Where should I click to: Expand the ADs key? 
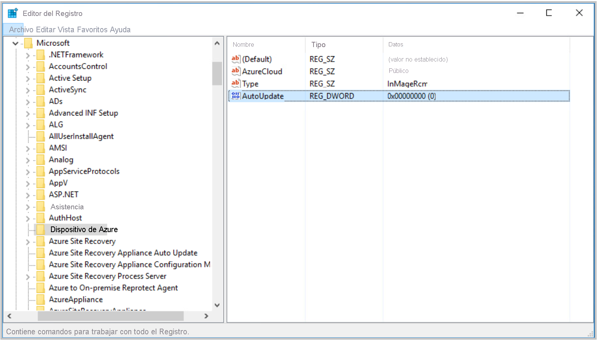point(27,102)
